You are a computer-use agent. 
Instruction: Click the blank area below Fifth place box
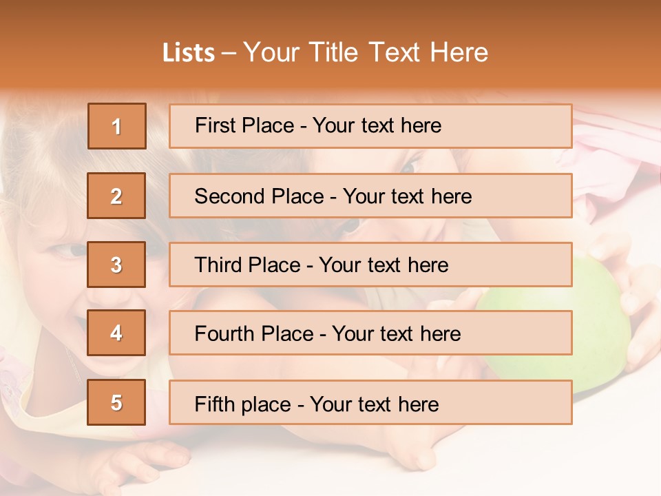click(330, 462)
